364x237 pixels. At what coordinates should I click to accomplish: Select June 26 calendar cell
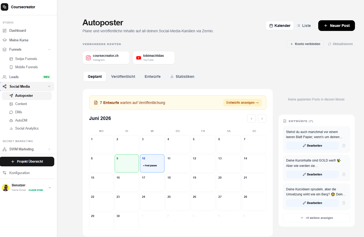[203, 202]
